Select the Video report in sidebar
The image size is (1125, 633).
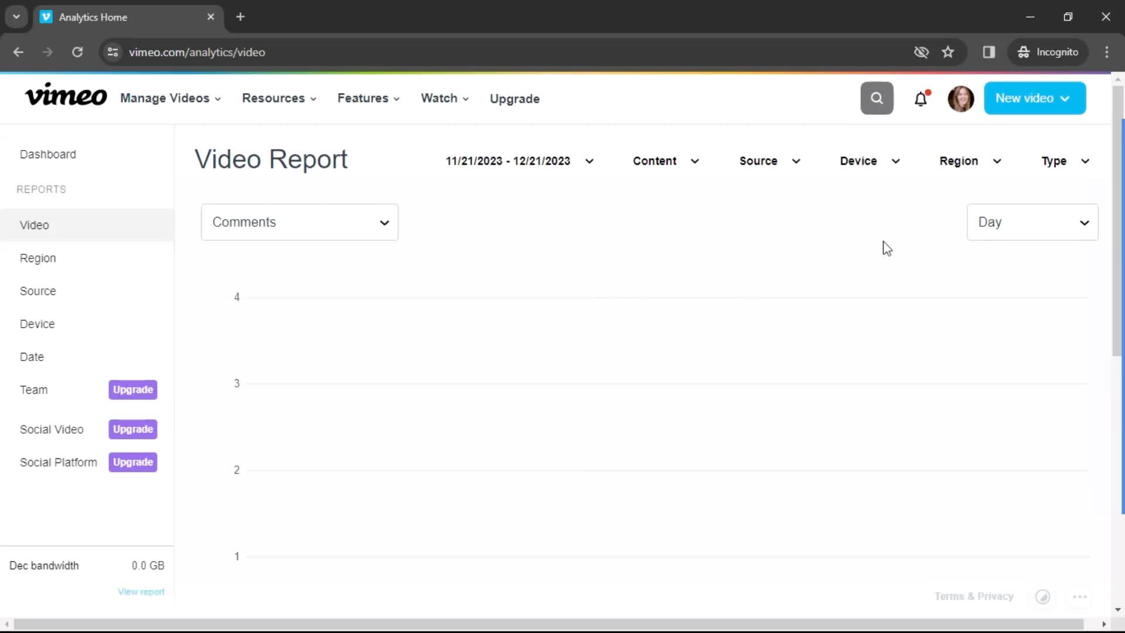(x=87, y=225)
